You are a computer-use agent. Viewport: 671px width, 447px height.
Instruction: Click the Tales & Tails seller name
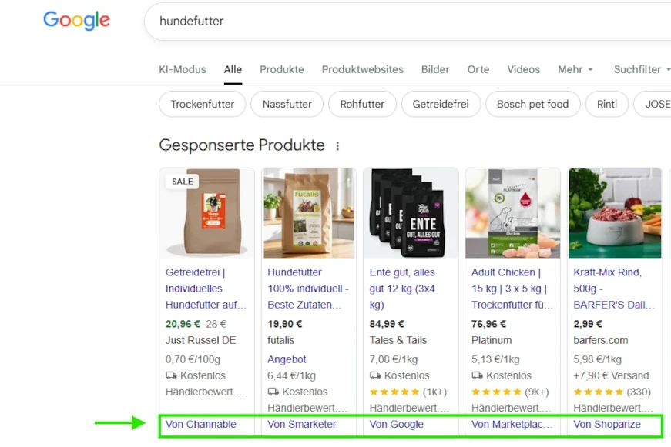398,340
